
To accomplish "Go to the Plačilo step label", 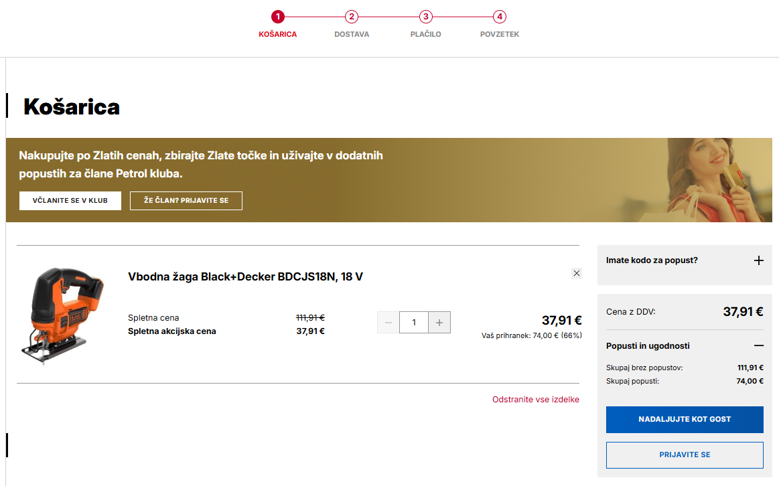I will pyautogui.click(x=425, y=34).
